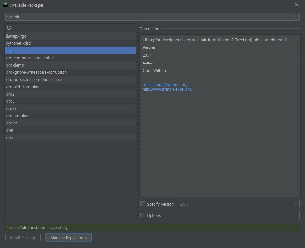Open the http://www.python-excel.org/ link

167,89
